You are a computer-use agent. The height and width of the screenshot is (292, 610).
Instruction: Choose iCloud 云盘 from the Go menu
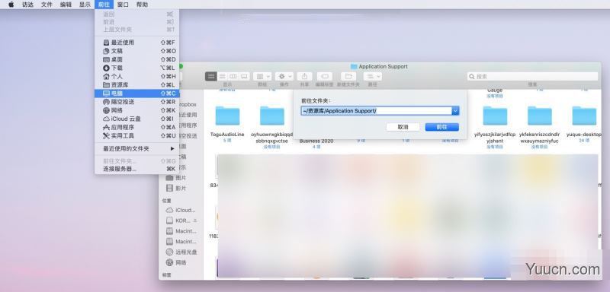click(x=137, y=119)
